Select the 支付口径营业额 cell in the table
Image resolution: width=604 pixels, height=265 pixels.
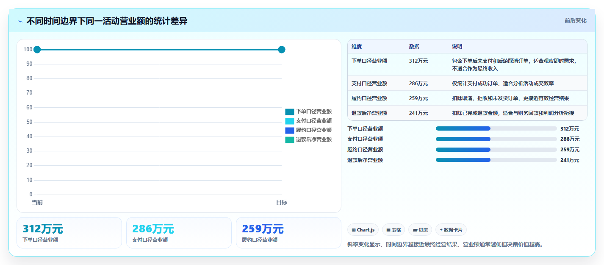(369, 84)
